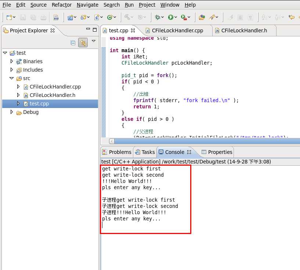Collapse the src folder node
The height and width of the screenshot is (270, 300).
click(12, 78)
